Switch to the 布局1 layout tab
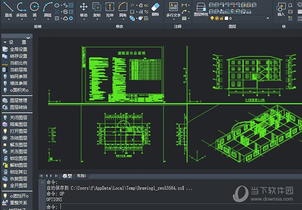 [x=82, y=176]
